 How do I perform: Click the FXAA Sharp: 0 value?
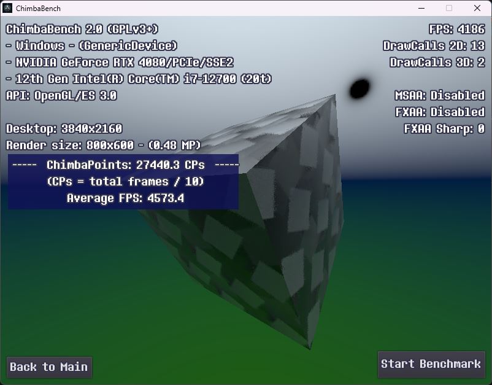[x=444, y=129]
